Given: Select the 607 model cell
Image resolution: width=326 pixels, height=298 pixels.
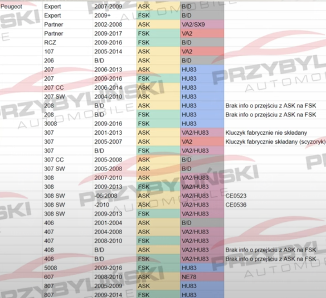Looking at the screenshot, I should [x=68, y=277].
